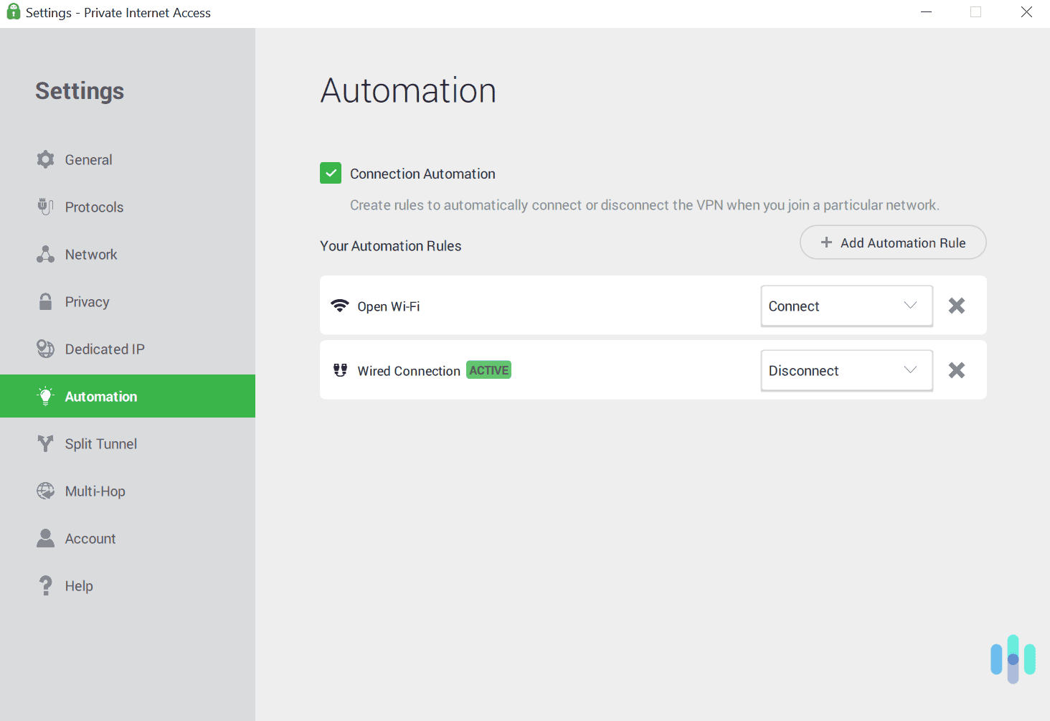Image resolution: width=1050 pixels, height=721 pixels.
Task: Disable Connection Automation
Action: pyautogui.click(x=331, y=173)
